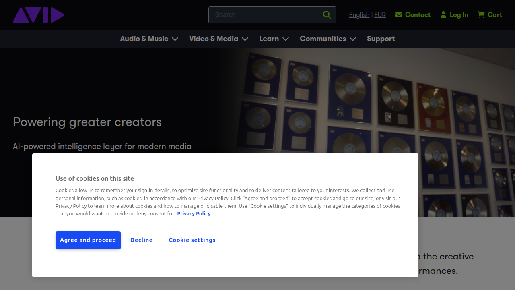Expand the Communities chevron arrow

click(x=353, y=39)
